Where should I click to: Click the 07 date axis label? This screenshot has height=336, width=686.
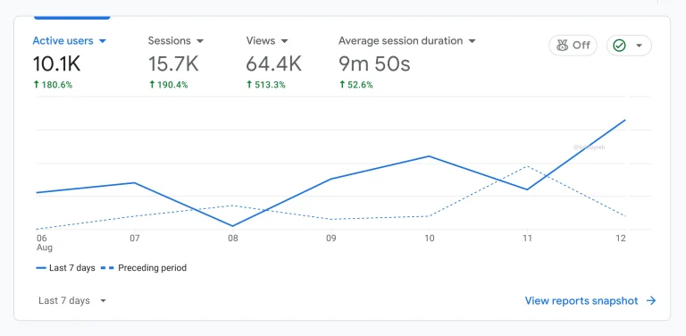135,239
